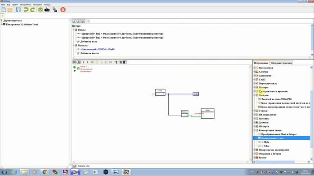
Task: Click the last black-white icon in schematic toolbar
Action: (124, 62)
